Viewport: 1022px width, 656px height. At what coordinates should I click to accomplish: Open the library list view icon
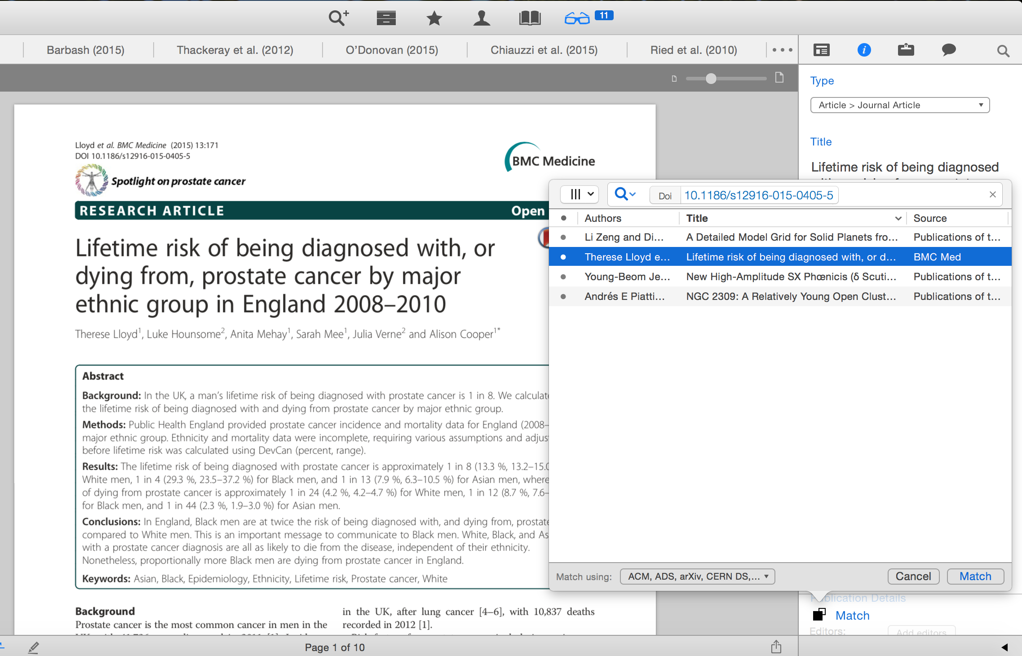386,18
